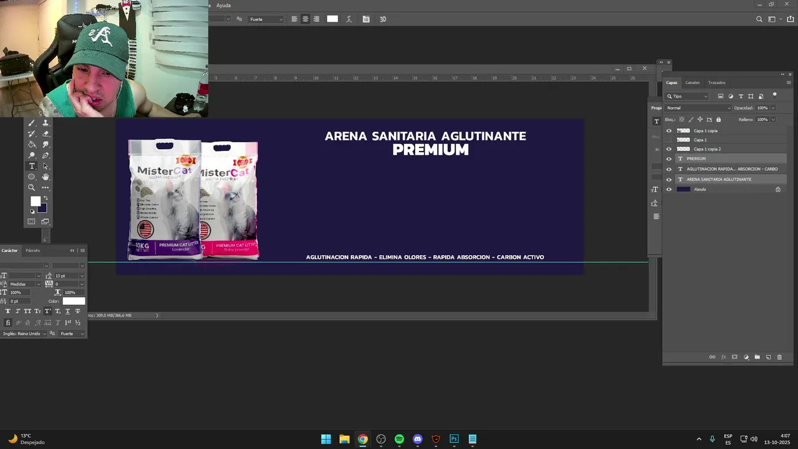The height and width of the screenshot is (449, 798).
Task: Open the Inglés: Reino Unido language dropdown
Action: click(x=24, y=334)
